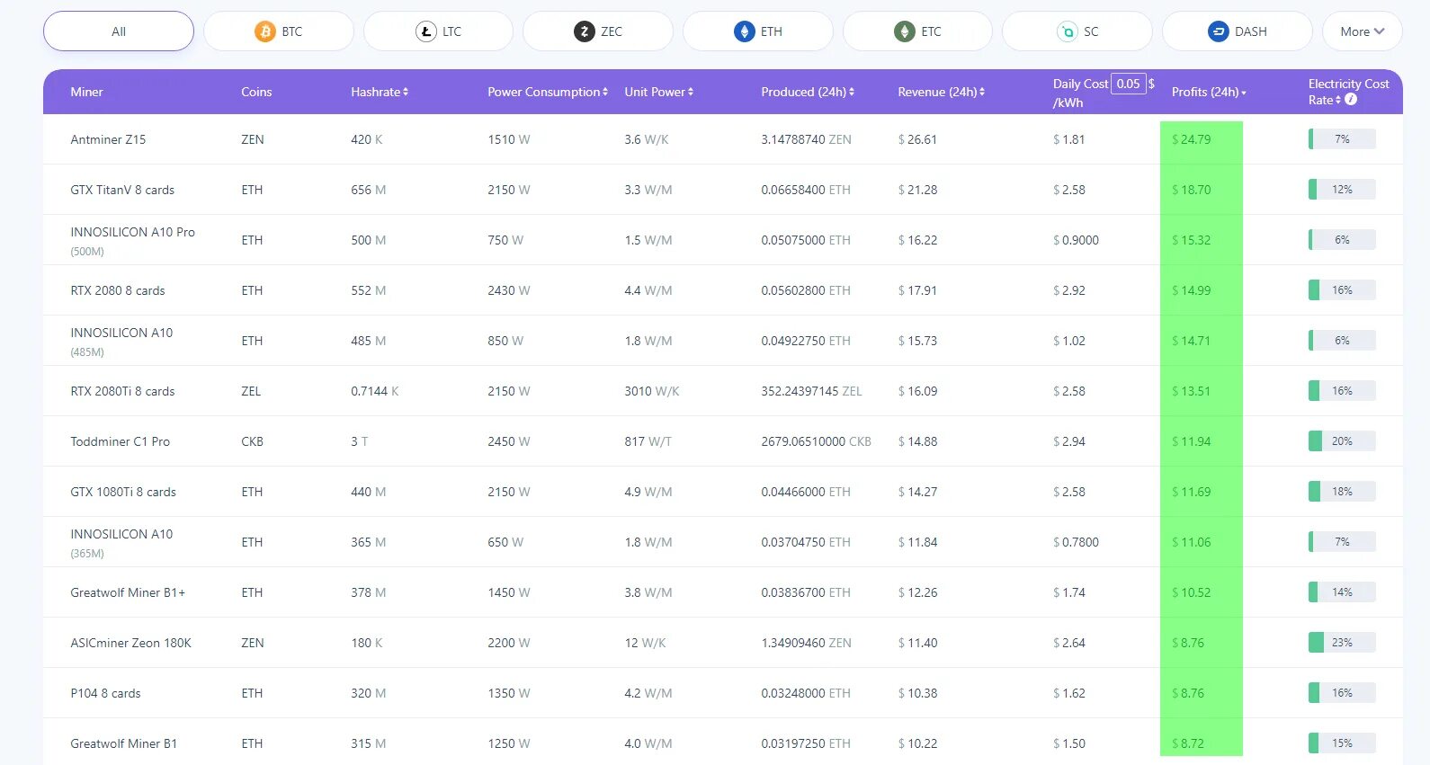Expand the More coins dropdown
Screen dimensions: 1430x765
click(1362, 31)
